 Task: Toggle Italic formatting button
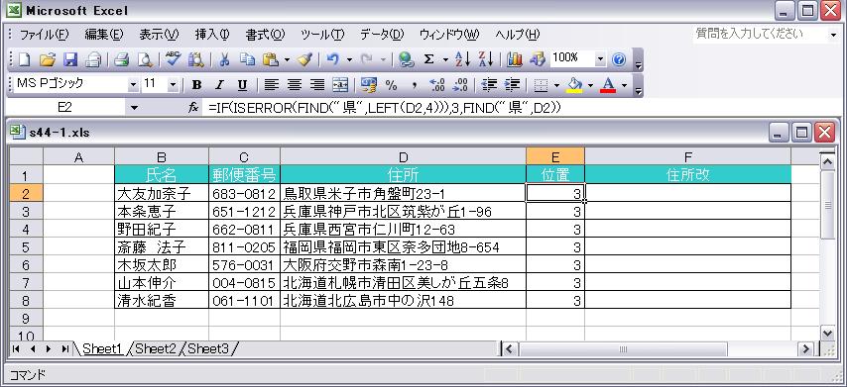coord(219,84)
